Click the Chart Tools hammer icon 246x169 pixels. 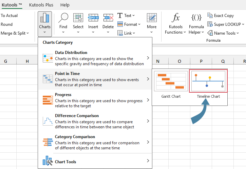click(48, 161)
